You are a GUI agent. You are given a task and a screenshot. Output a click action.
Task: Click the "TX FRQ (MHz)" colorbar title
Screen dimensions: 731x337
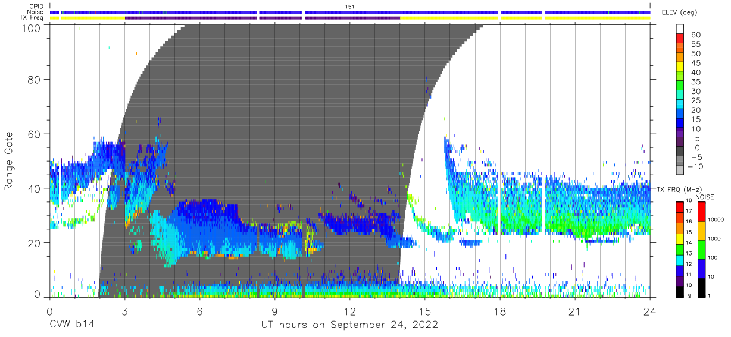(x=678, y=189)
